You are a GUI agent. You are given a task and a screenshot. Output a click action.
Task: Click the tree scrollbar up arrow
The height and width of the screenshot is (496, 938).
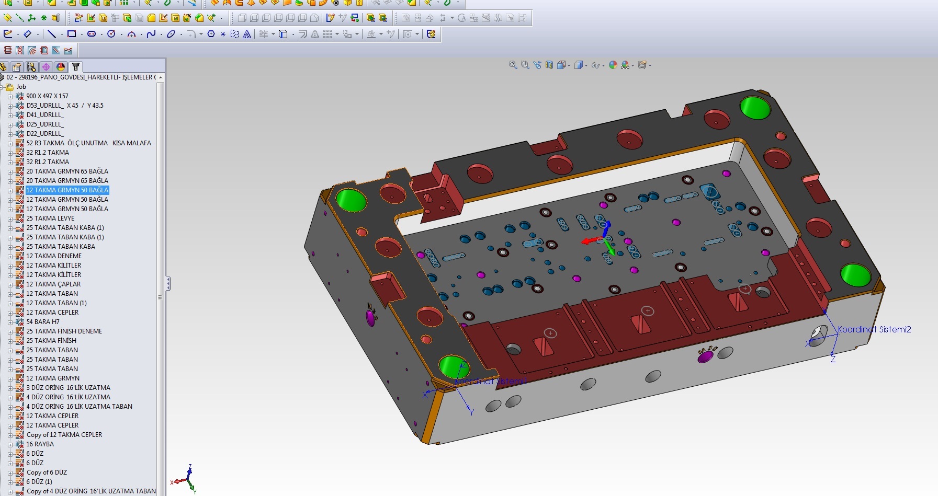pos(161,77)
